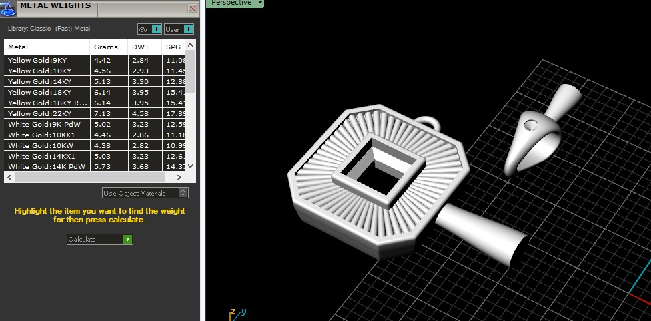Click the 2.82 DWT cell
This screenshot has height=321, width=651.
(x=145, y=146)
